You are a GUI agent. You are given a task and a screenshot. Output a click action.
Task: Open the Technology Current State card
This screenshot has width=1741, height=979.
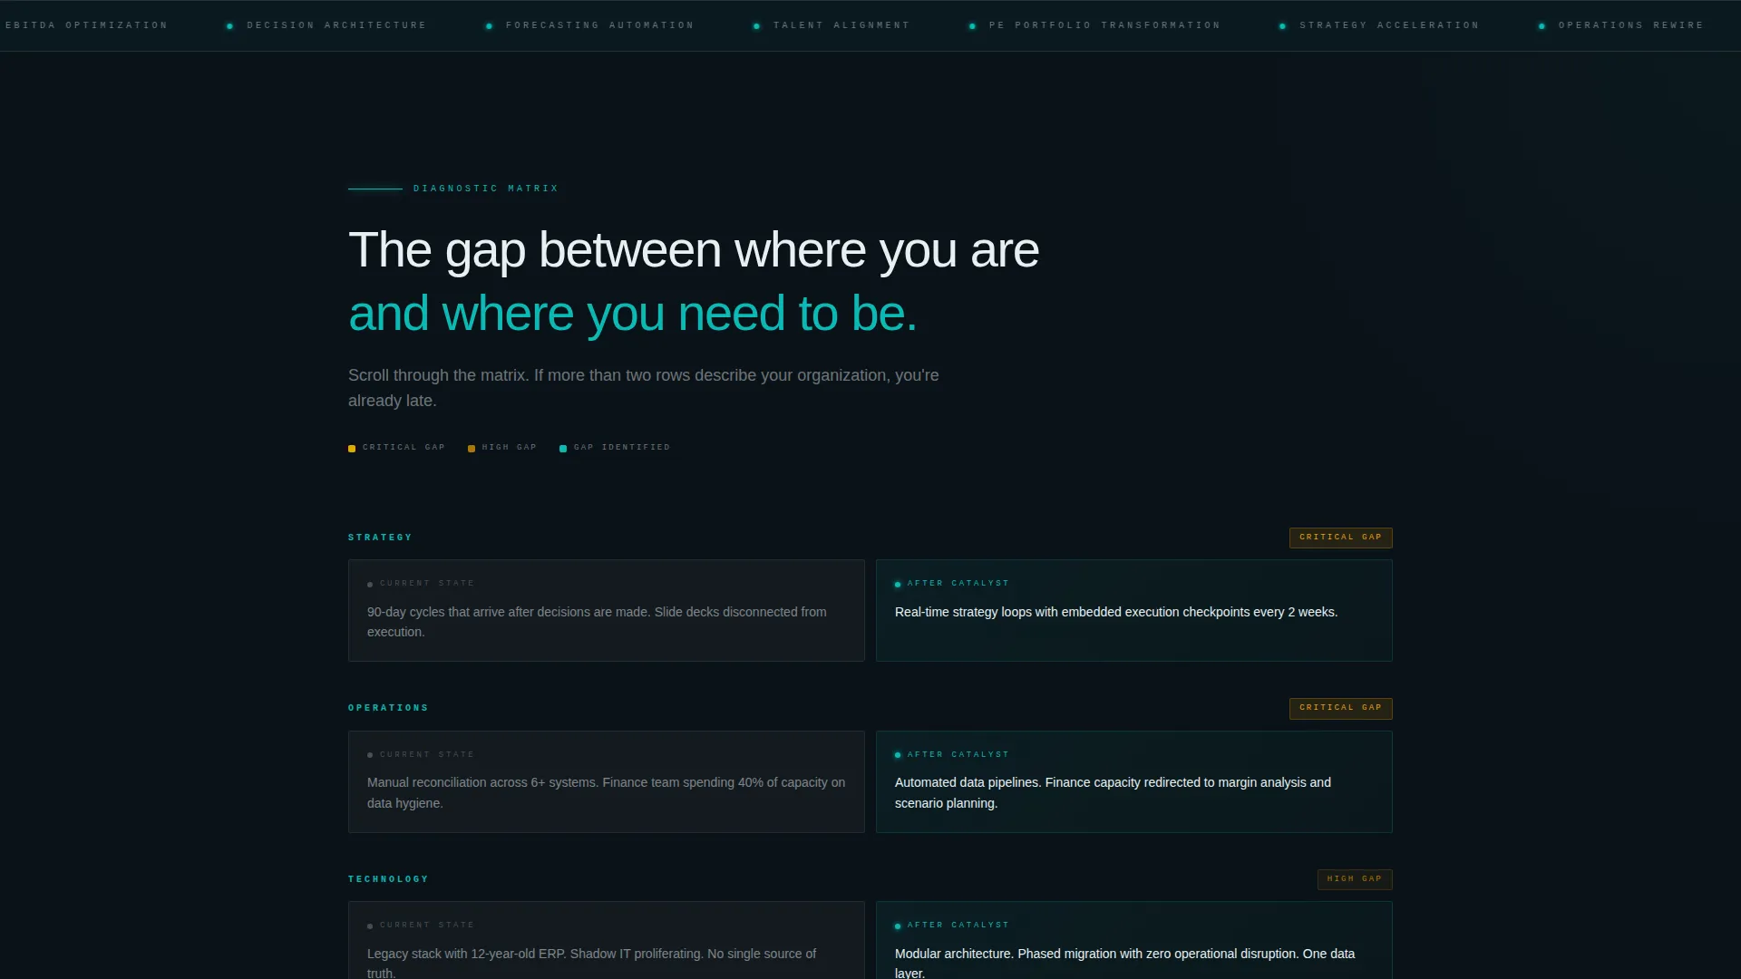point(607,941)
